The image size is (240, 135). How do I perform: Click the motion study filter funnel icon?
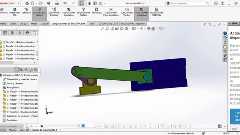tap(16, 70)
